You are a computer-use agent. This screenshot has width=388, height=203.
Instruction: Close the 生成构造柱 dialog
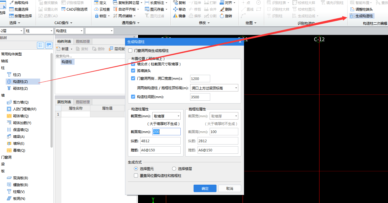pos(240,42)
